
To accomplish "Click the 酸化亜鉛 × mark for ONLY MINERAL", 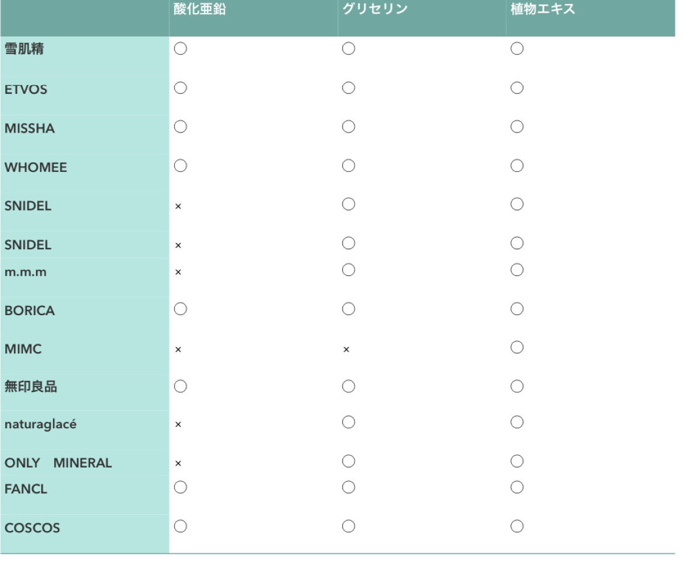I will (x=178, y=463).
